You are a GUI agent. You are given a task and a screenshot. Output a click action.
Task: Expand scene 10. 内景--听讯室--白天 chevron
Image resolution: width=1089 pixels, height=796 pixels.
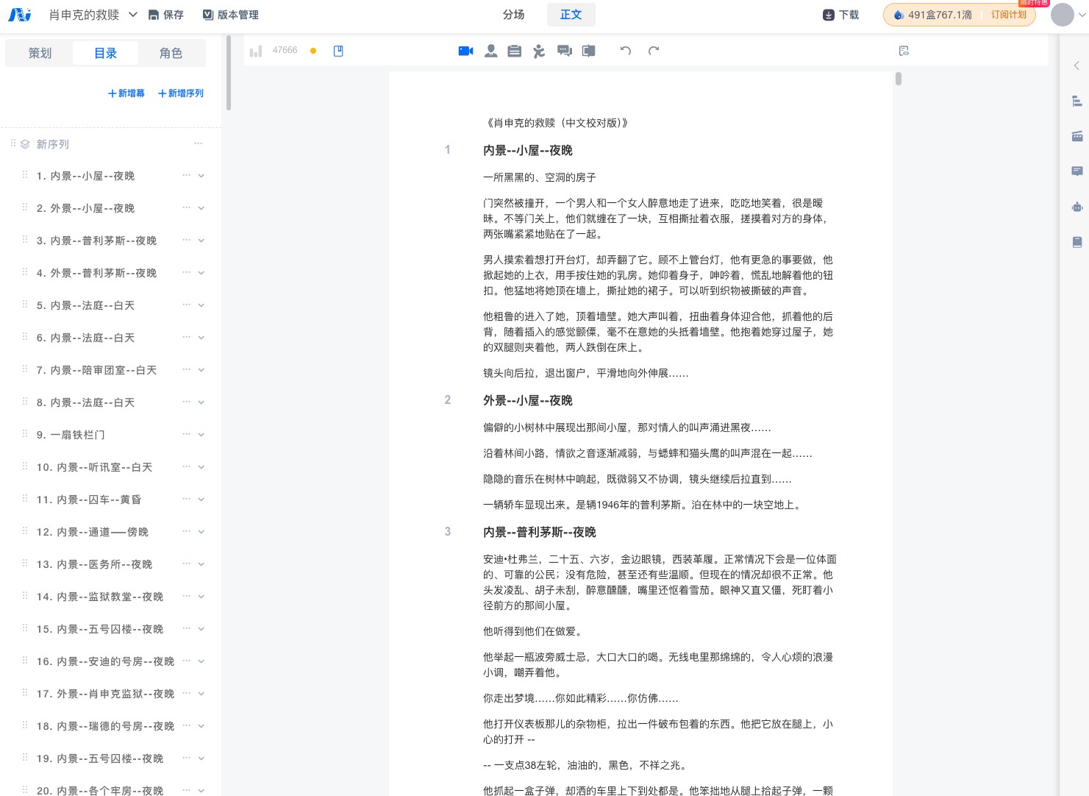click(201, 467)
